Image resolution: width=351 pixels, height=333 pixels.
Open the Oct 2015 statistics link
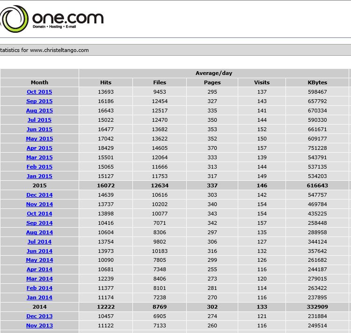(x=39, y=92)
